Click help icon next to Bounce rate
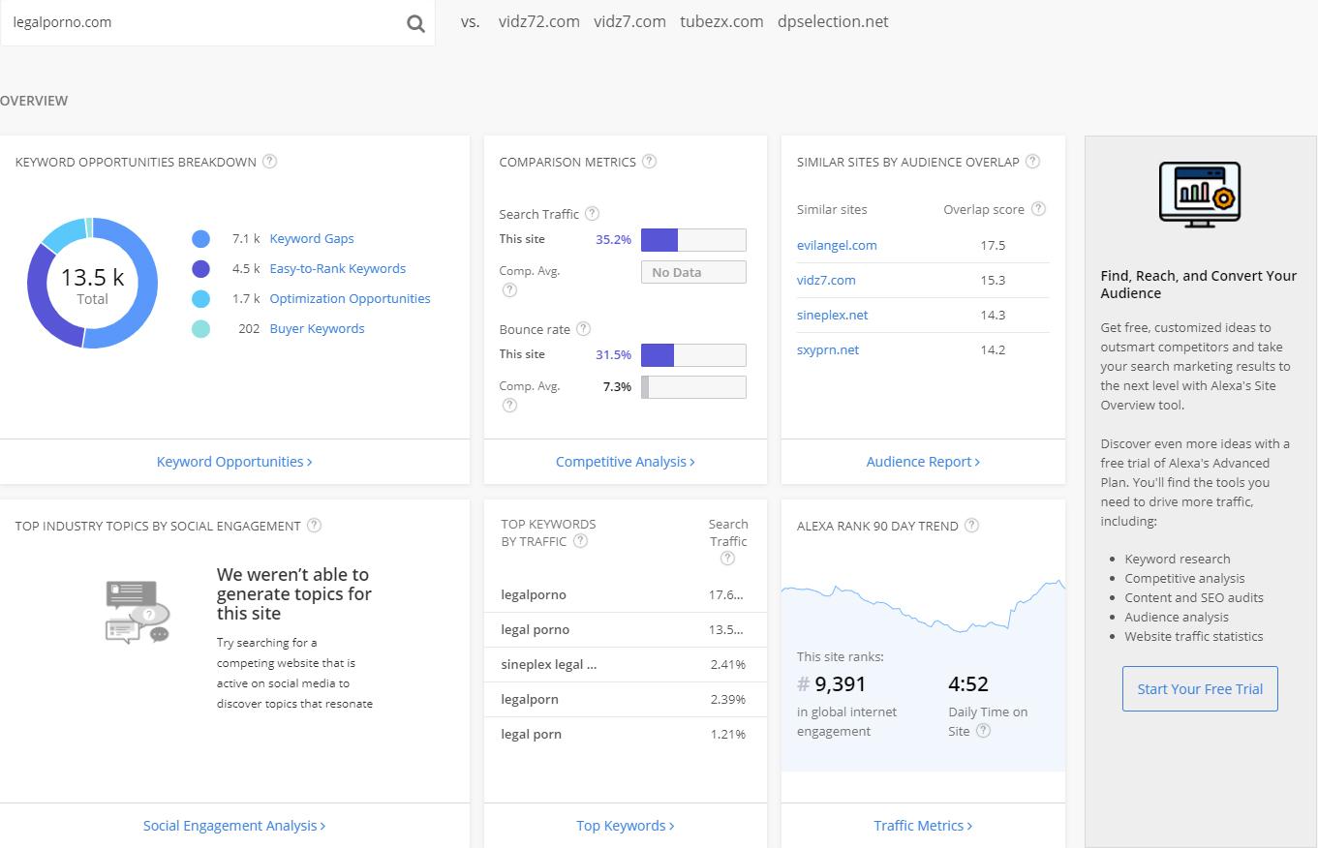 584,329
